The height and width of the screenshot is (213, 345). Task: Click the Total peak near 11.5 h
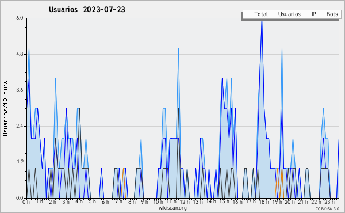(x=178, y=48)
